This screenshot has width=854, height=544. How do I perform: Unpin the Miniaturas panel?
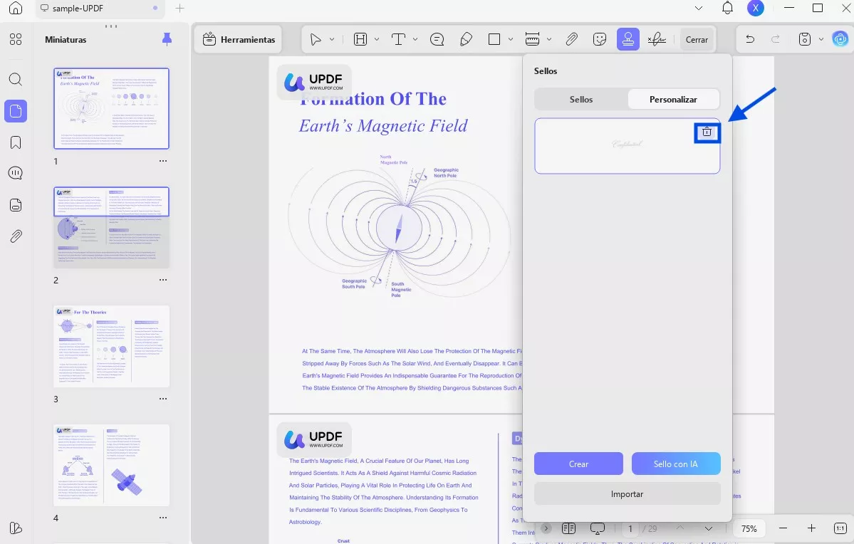point(167,39)
